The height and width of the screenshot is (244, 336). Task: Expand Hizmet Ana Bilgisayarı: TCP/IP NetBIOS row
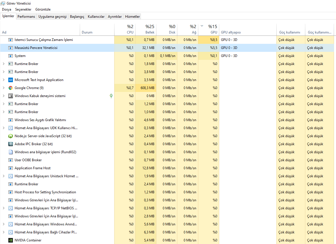(4, 208)
